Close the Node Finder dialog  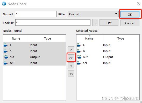click(139, 4)
